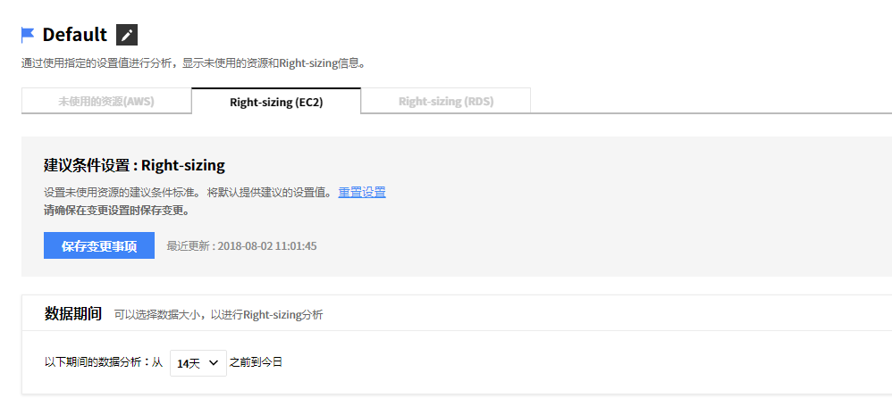Click the description line below the Default title
892x398 pixels.
tap(194, 63)
